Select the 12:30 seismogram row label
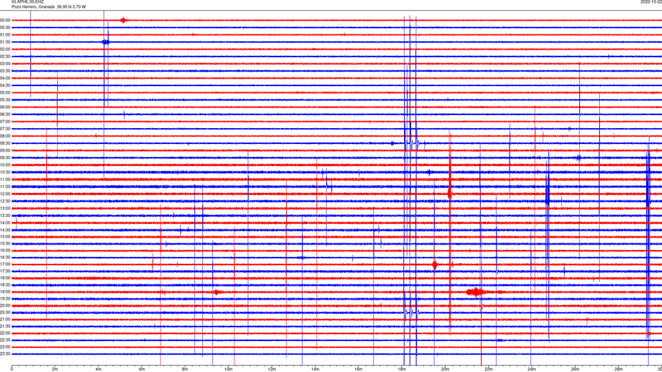 6,201
